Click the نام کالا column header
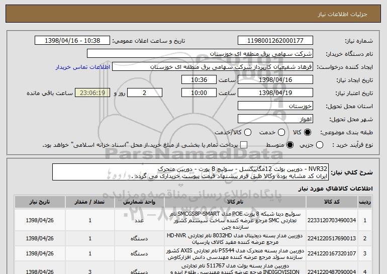The width and height of the screenshot is (387, 274). click(x=235, y=202)
